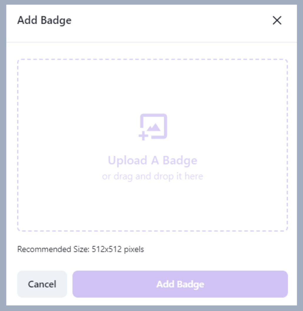
Task: Open file picker via badge upload zone
Action: click(x=152, y=145)
